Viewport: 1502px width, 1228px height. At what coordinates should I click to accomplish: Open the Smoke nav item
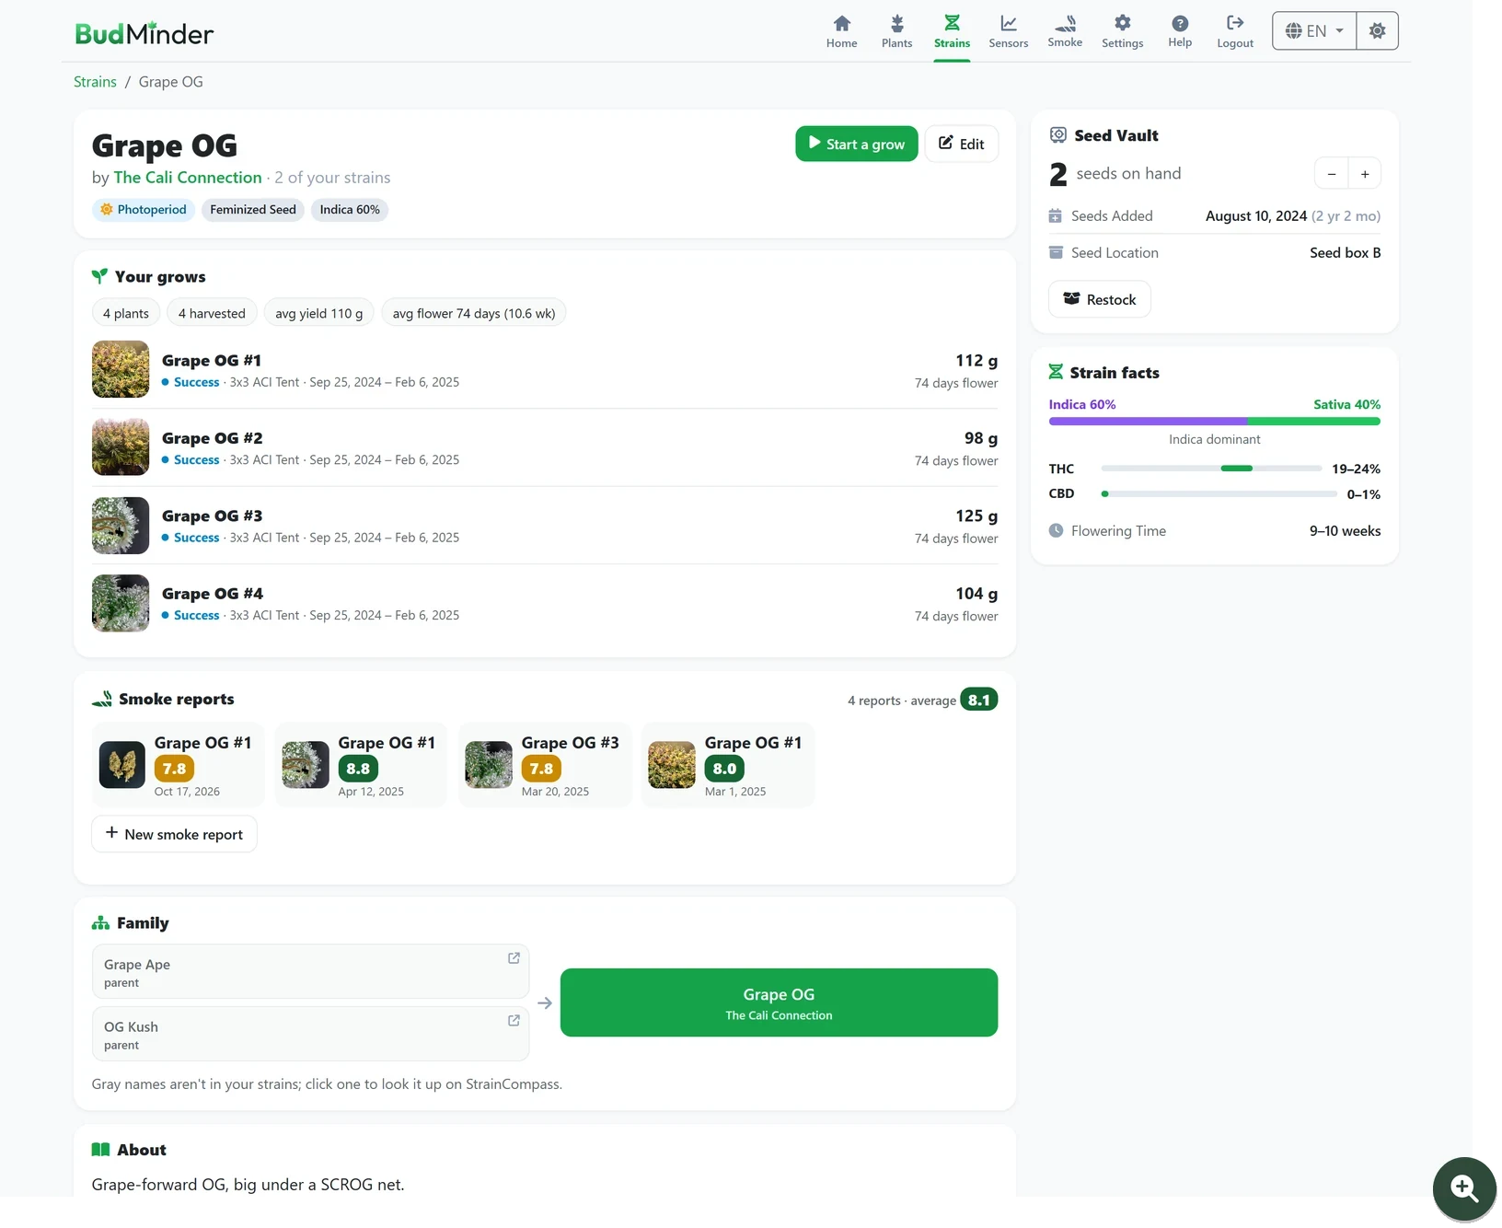tap(1065, 31)
